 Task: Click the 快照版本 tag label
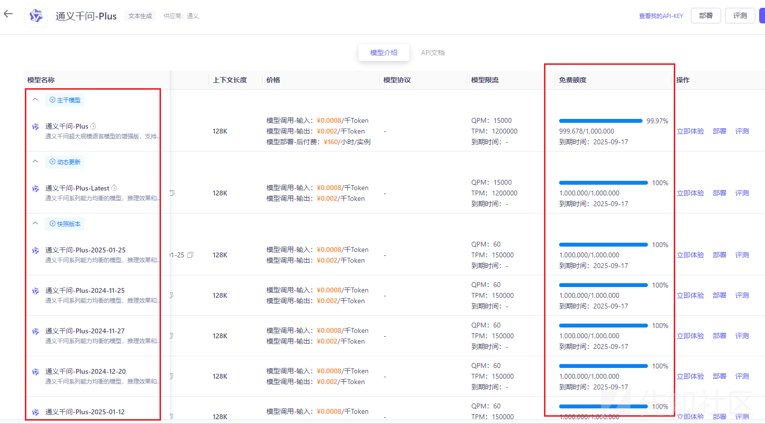[x=69, y=224]
